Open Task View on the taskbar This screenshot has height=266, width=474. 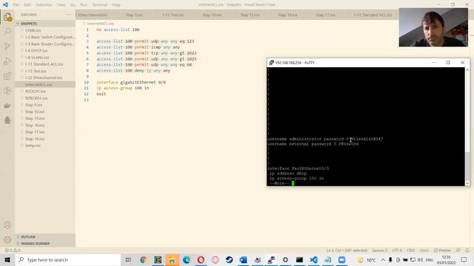tap(128, 259)
